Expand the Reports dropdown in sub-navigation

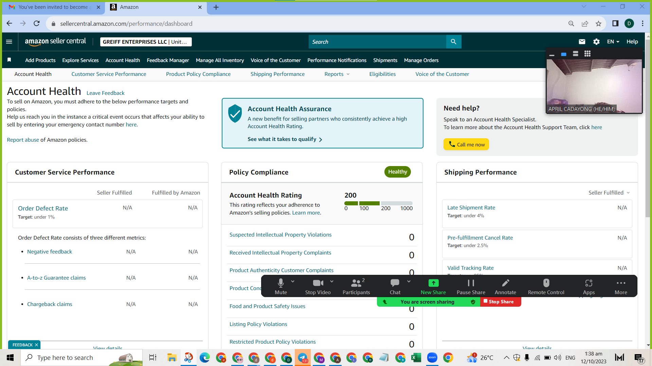pos(337,74)
